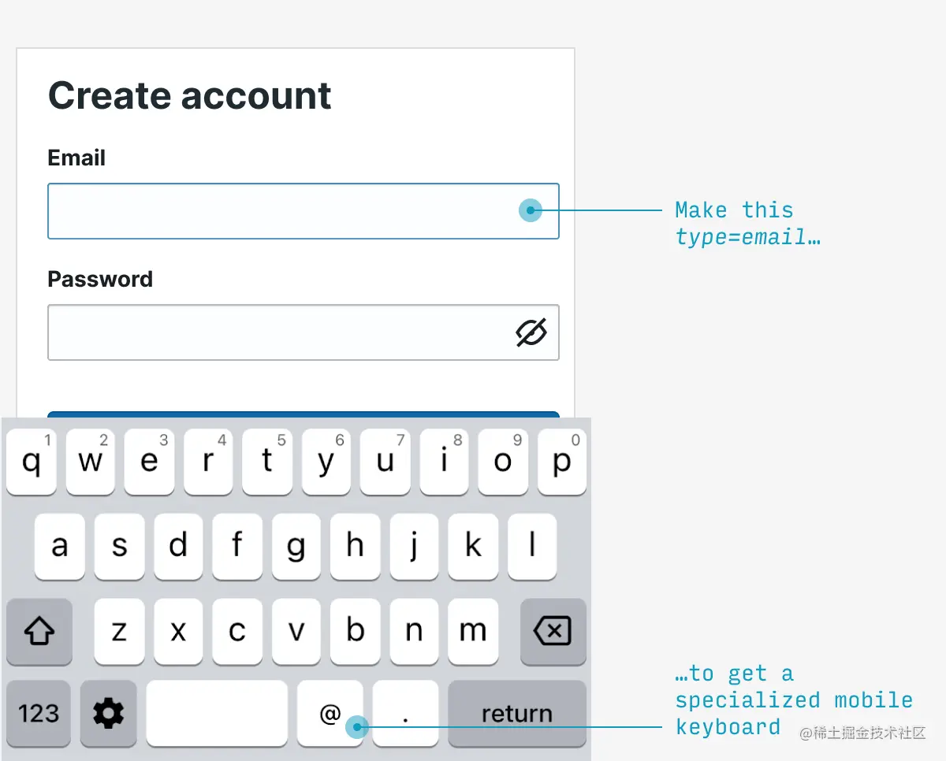946x761 pixels.
Task: Tap the i key
Action: tap(444, 462)
